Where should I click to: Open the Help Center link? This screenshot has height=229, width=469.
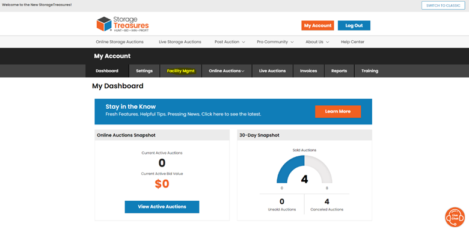click(x=352, y=42)
